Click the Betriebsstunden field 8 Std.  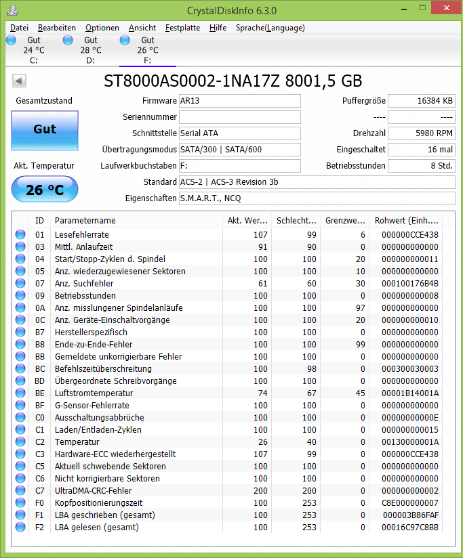(422, 166)
